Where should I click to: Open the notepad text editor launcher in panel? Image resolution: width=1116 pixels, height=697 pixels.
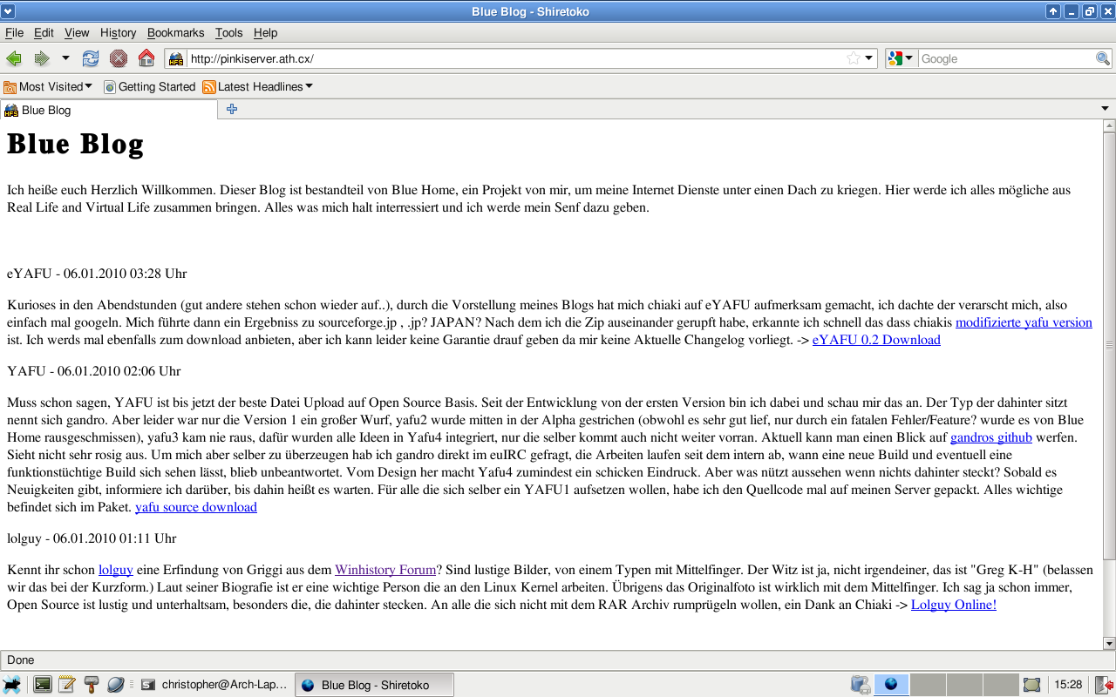coord(66,685)
